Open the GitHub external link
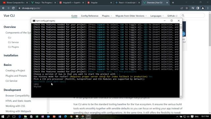Viewport: 211px width, 119px height. point(172,16)
